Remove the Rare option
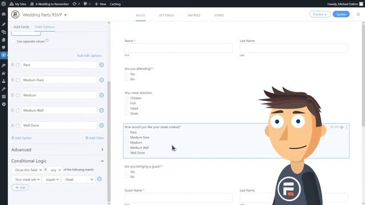365x205 pixels. 102,65
